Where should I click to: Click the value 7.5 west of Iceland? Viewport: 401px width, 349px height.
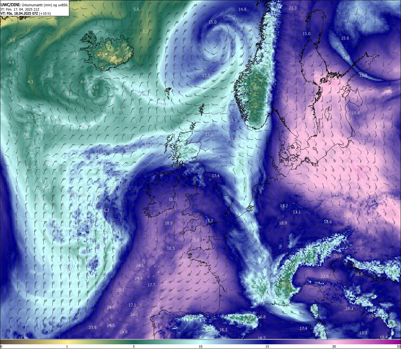(x=22, y=44)
